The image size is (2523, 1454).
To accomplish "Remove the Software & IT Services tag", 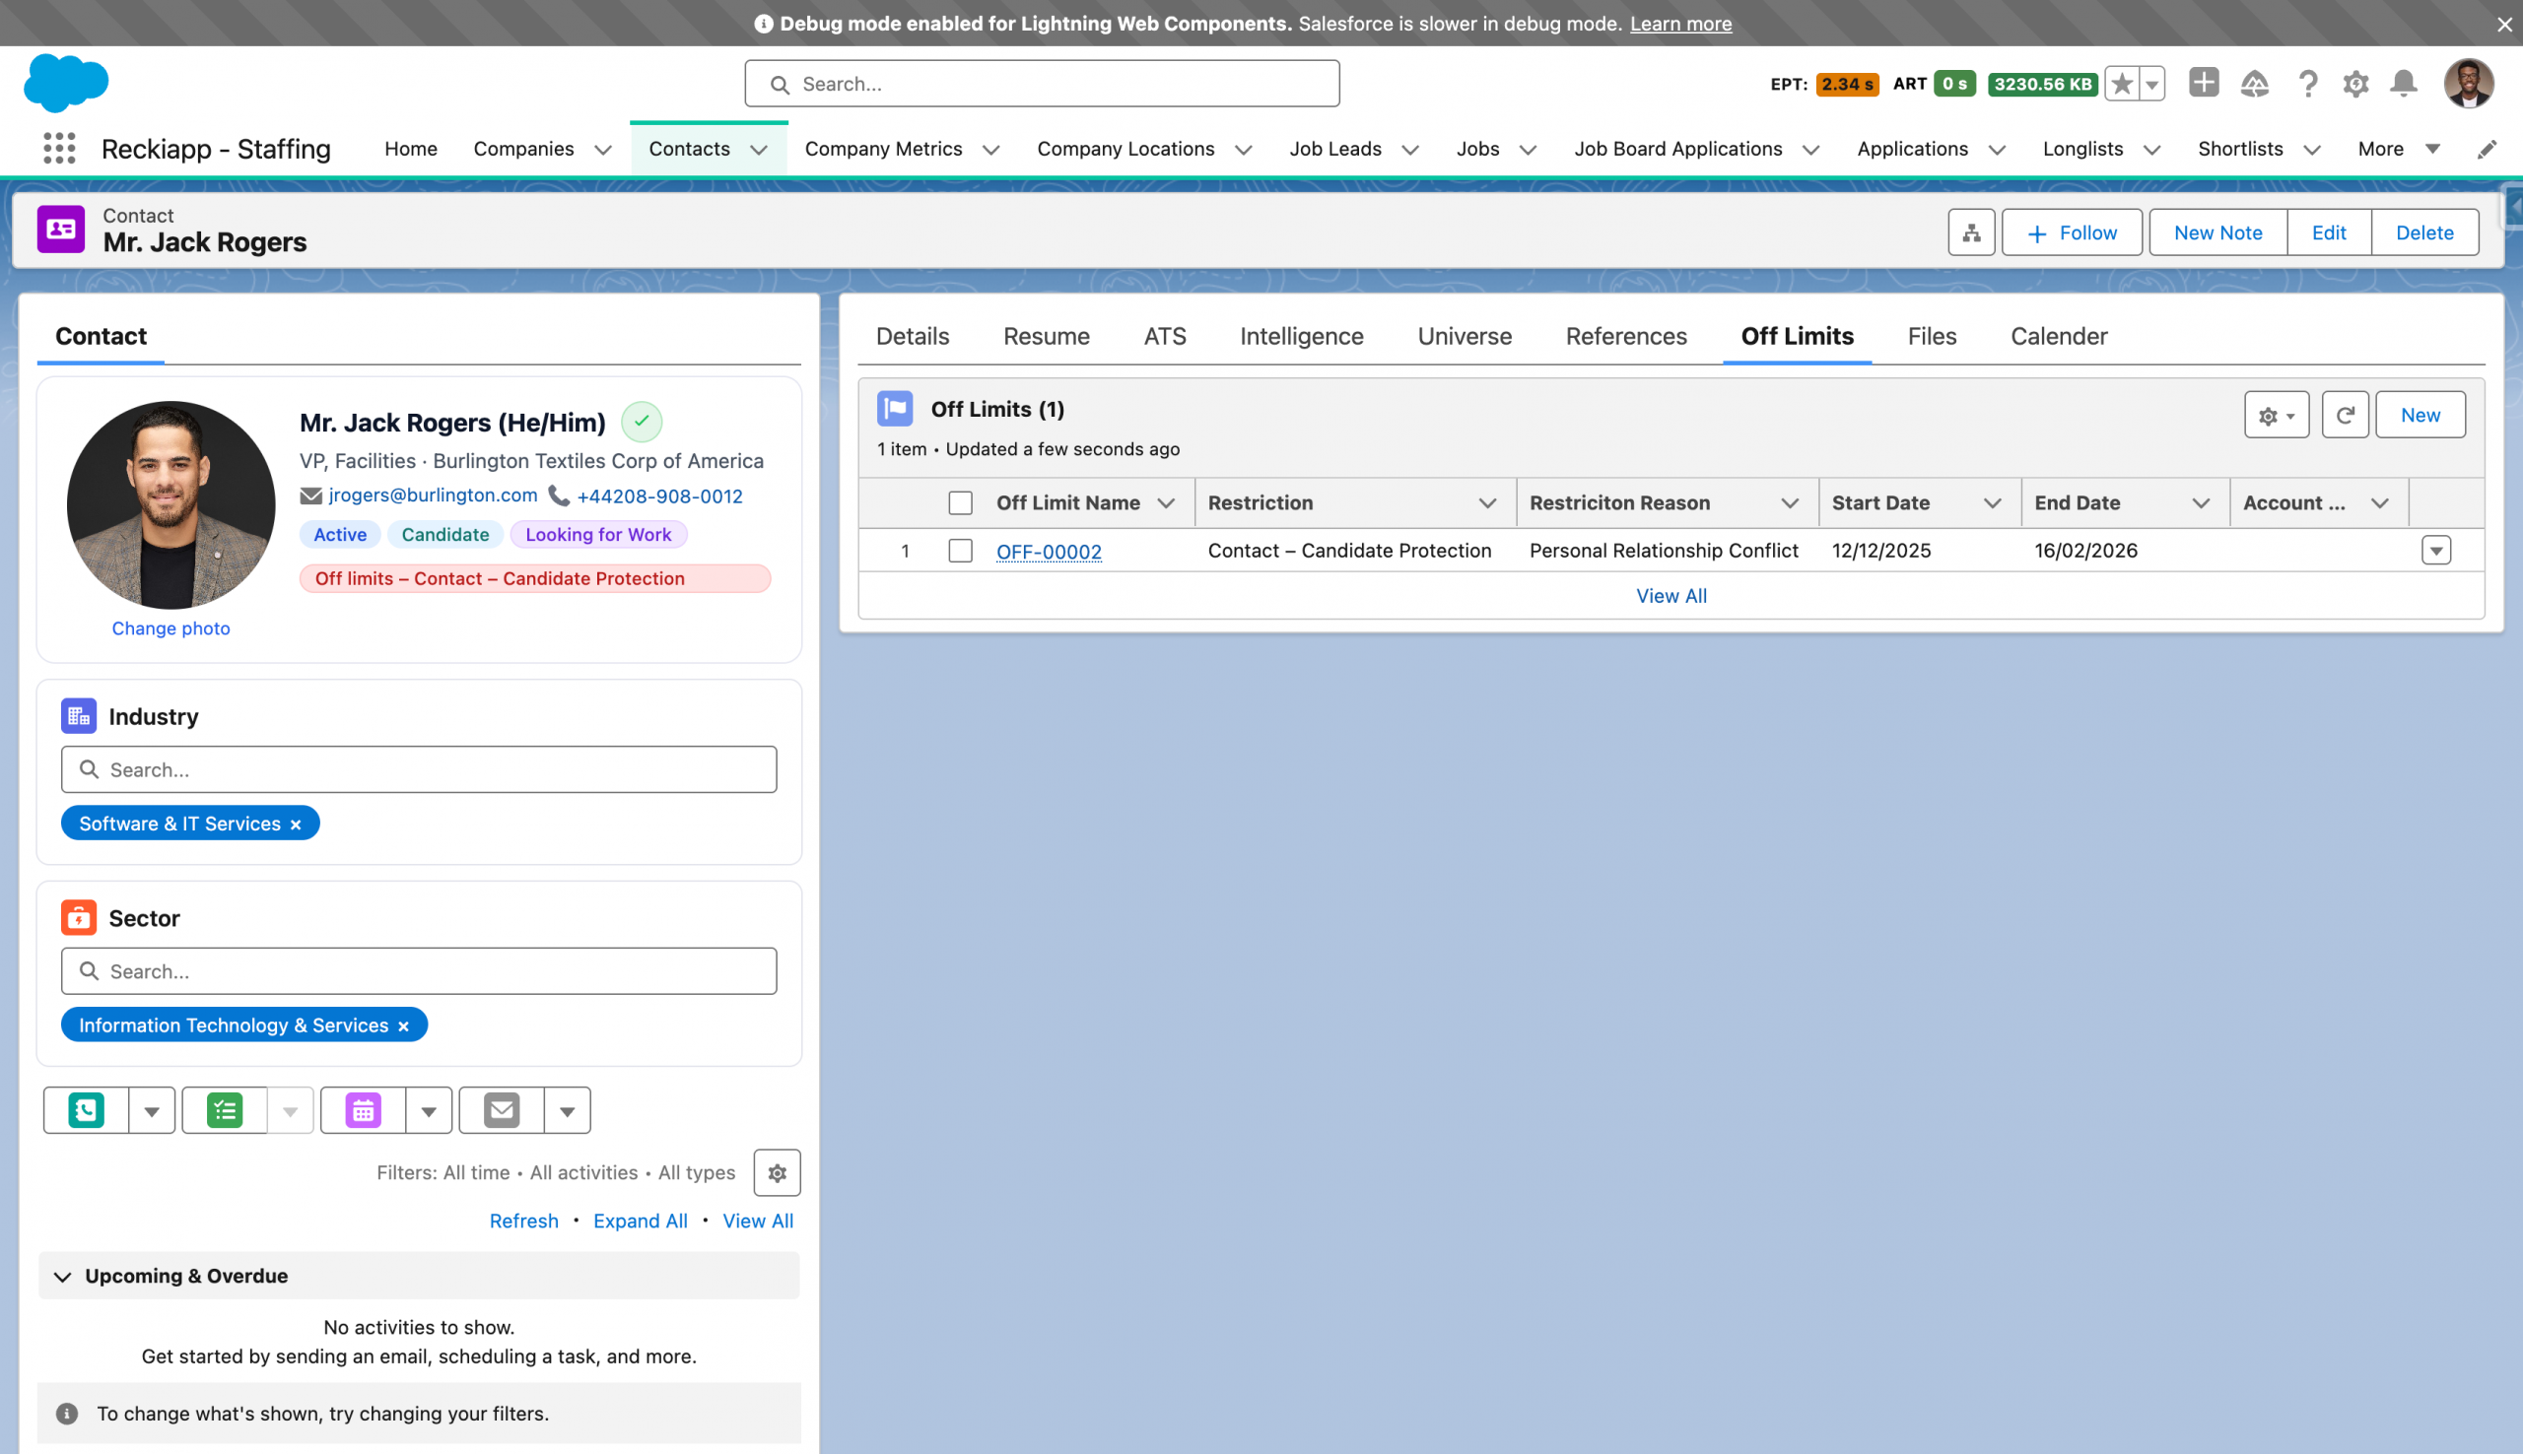I will coord(296,825).
